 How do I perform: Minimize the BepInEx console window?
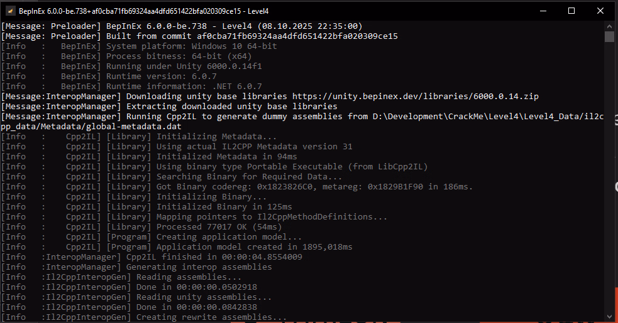(x=543, y=11)
